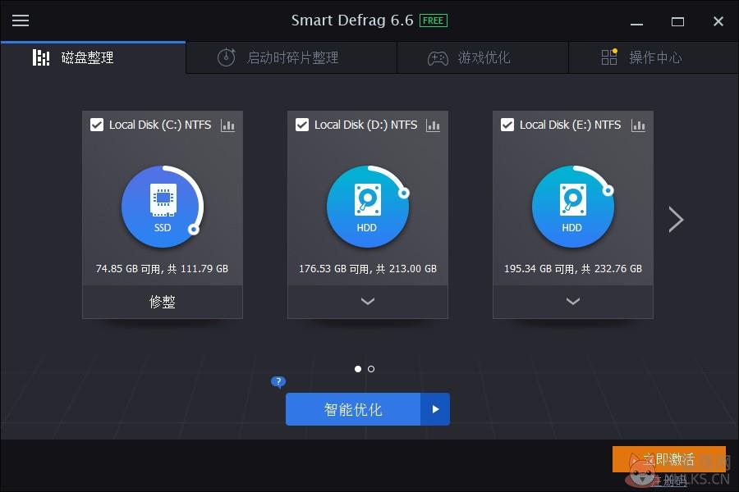Open disk map for Local Disk (D:)
Viewport: 739px width, 492px height.
[433, 125]
